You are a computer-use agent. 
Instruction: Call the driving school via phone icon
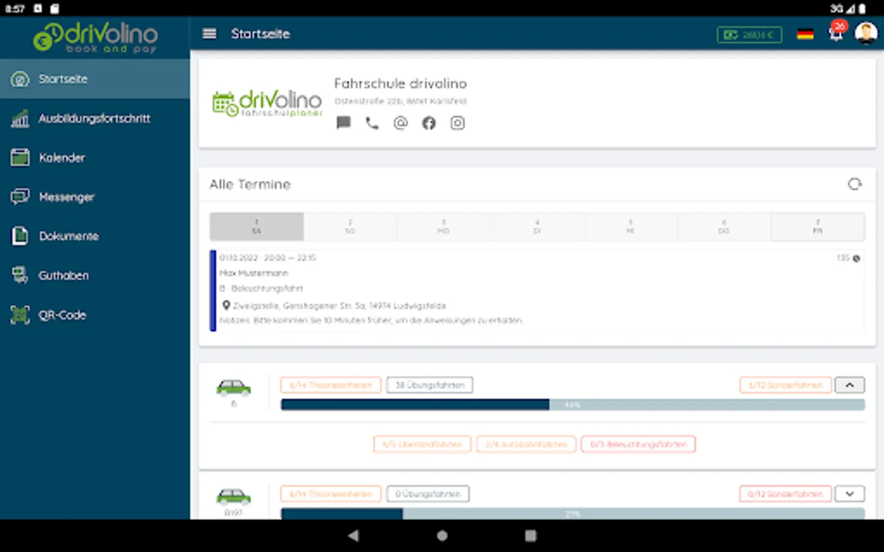(x=372, y=123)
